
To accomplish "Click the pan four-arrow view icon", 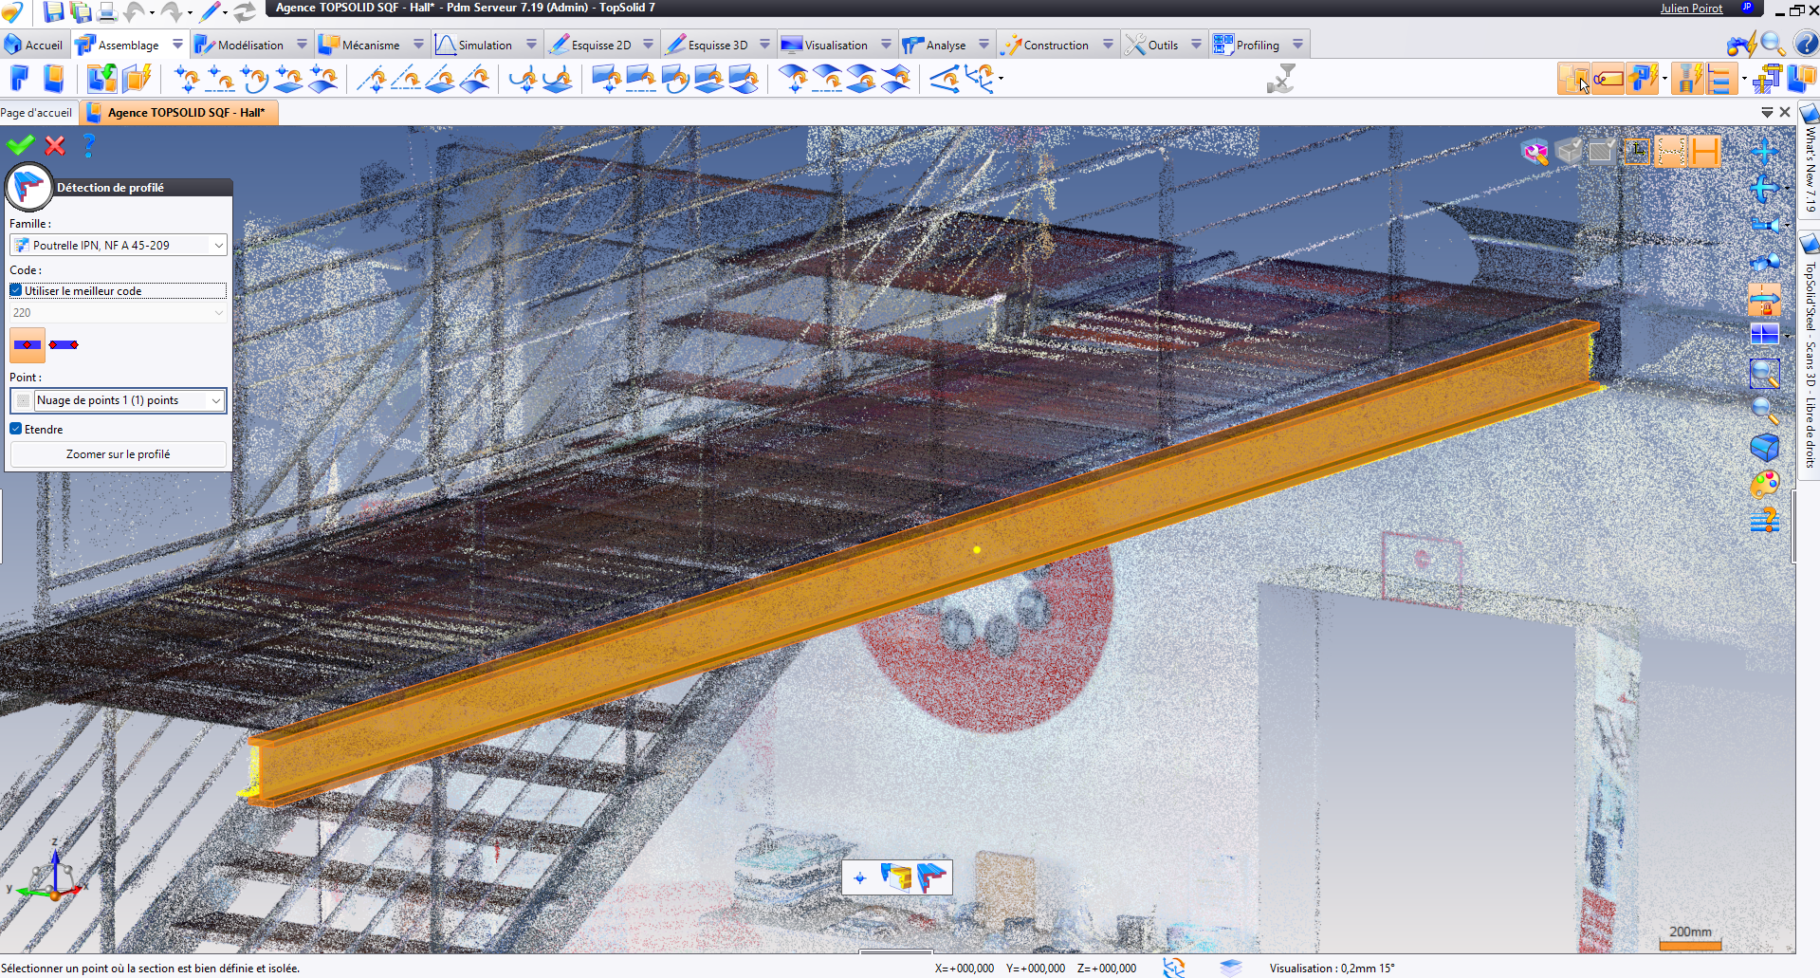I will tap(1764, 152).
